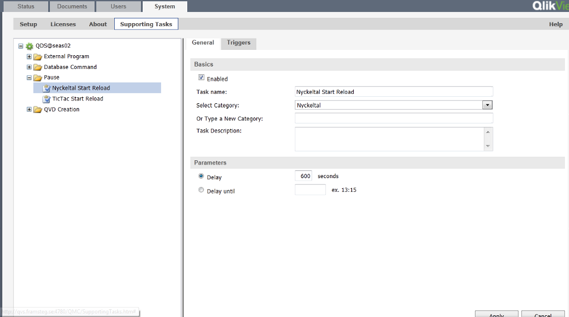Open the Licenses sub-tab
The height and width of the screenshot is (317, 569).
63,24
